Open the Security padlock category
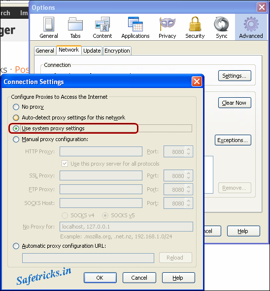This screenshot has width=270, height=291. 195,28
